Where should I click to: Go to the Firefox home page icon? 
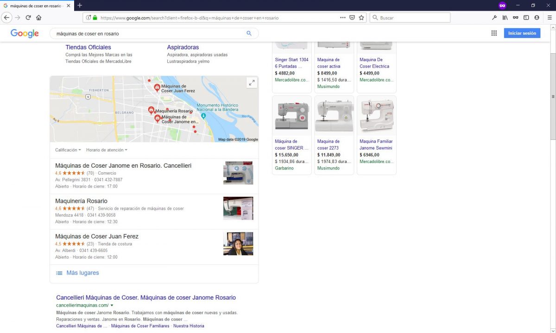(39, 18)
